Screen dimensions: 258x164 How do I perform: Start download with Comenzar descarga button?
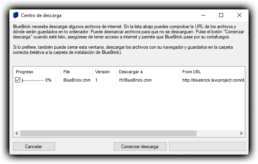click(140, 147)
